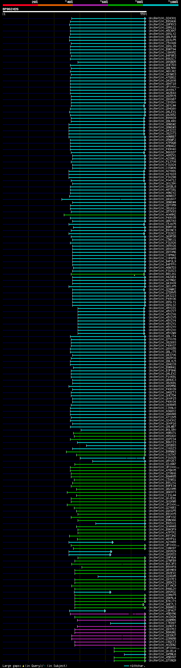Select hit label UniRef100_A9SM56

(162, 386)
